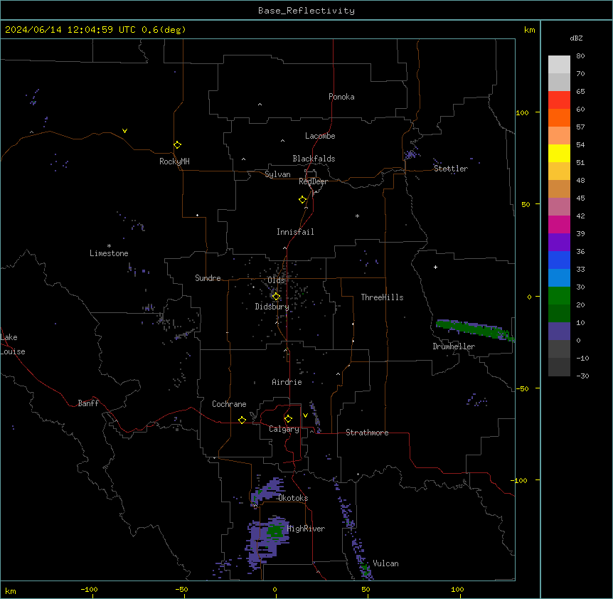Select the slate-purple 0-10 dBZ swatch
The height and width of the screenshot is (599, 613).
coord(559,332)
